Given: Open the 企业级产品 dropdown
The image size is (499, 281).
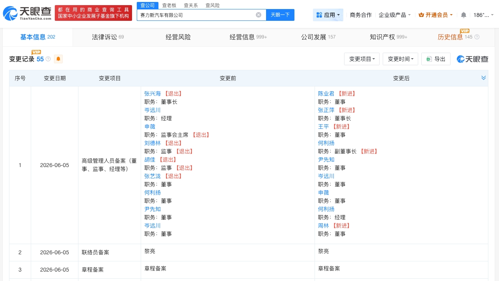Looking at the screenshot, I should coord(395,15).
